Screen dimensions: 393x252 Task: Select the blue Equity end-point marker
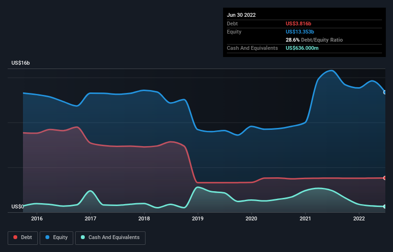coord(385,92)
